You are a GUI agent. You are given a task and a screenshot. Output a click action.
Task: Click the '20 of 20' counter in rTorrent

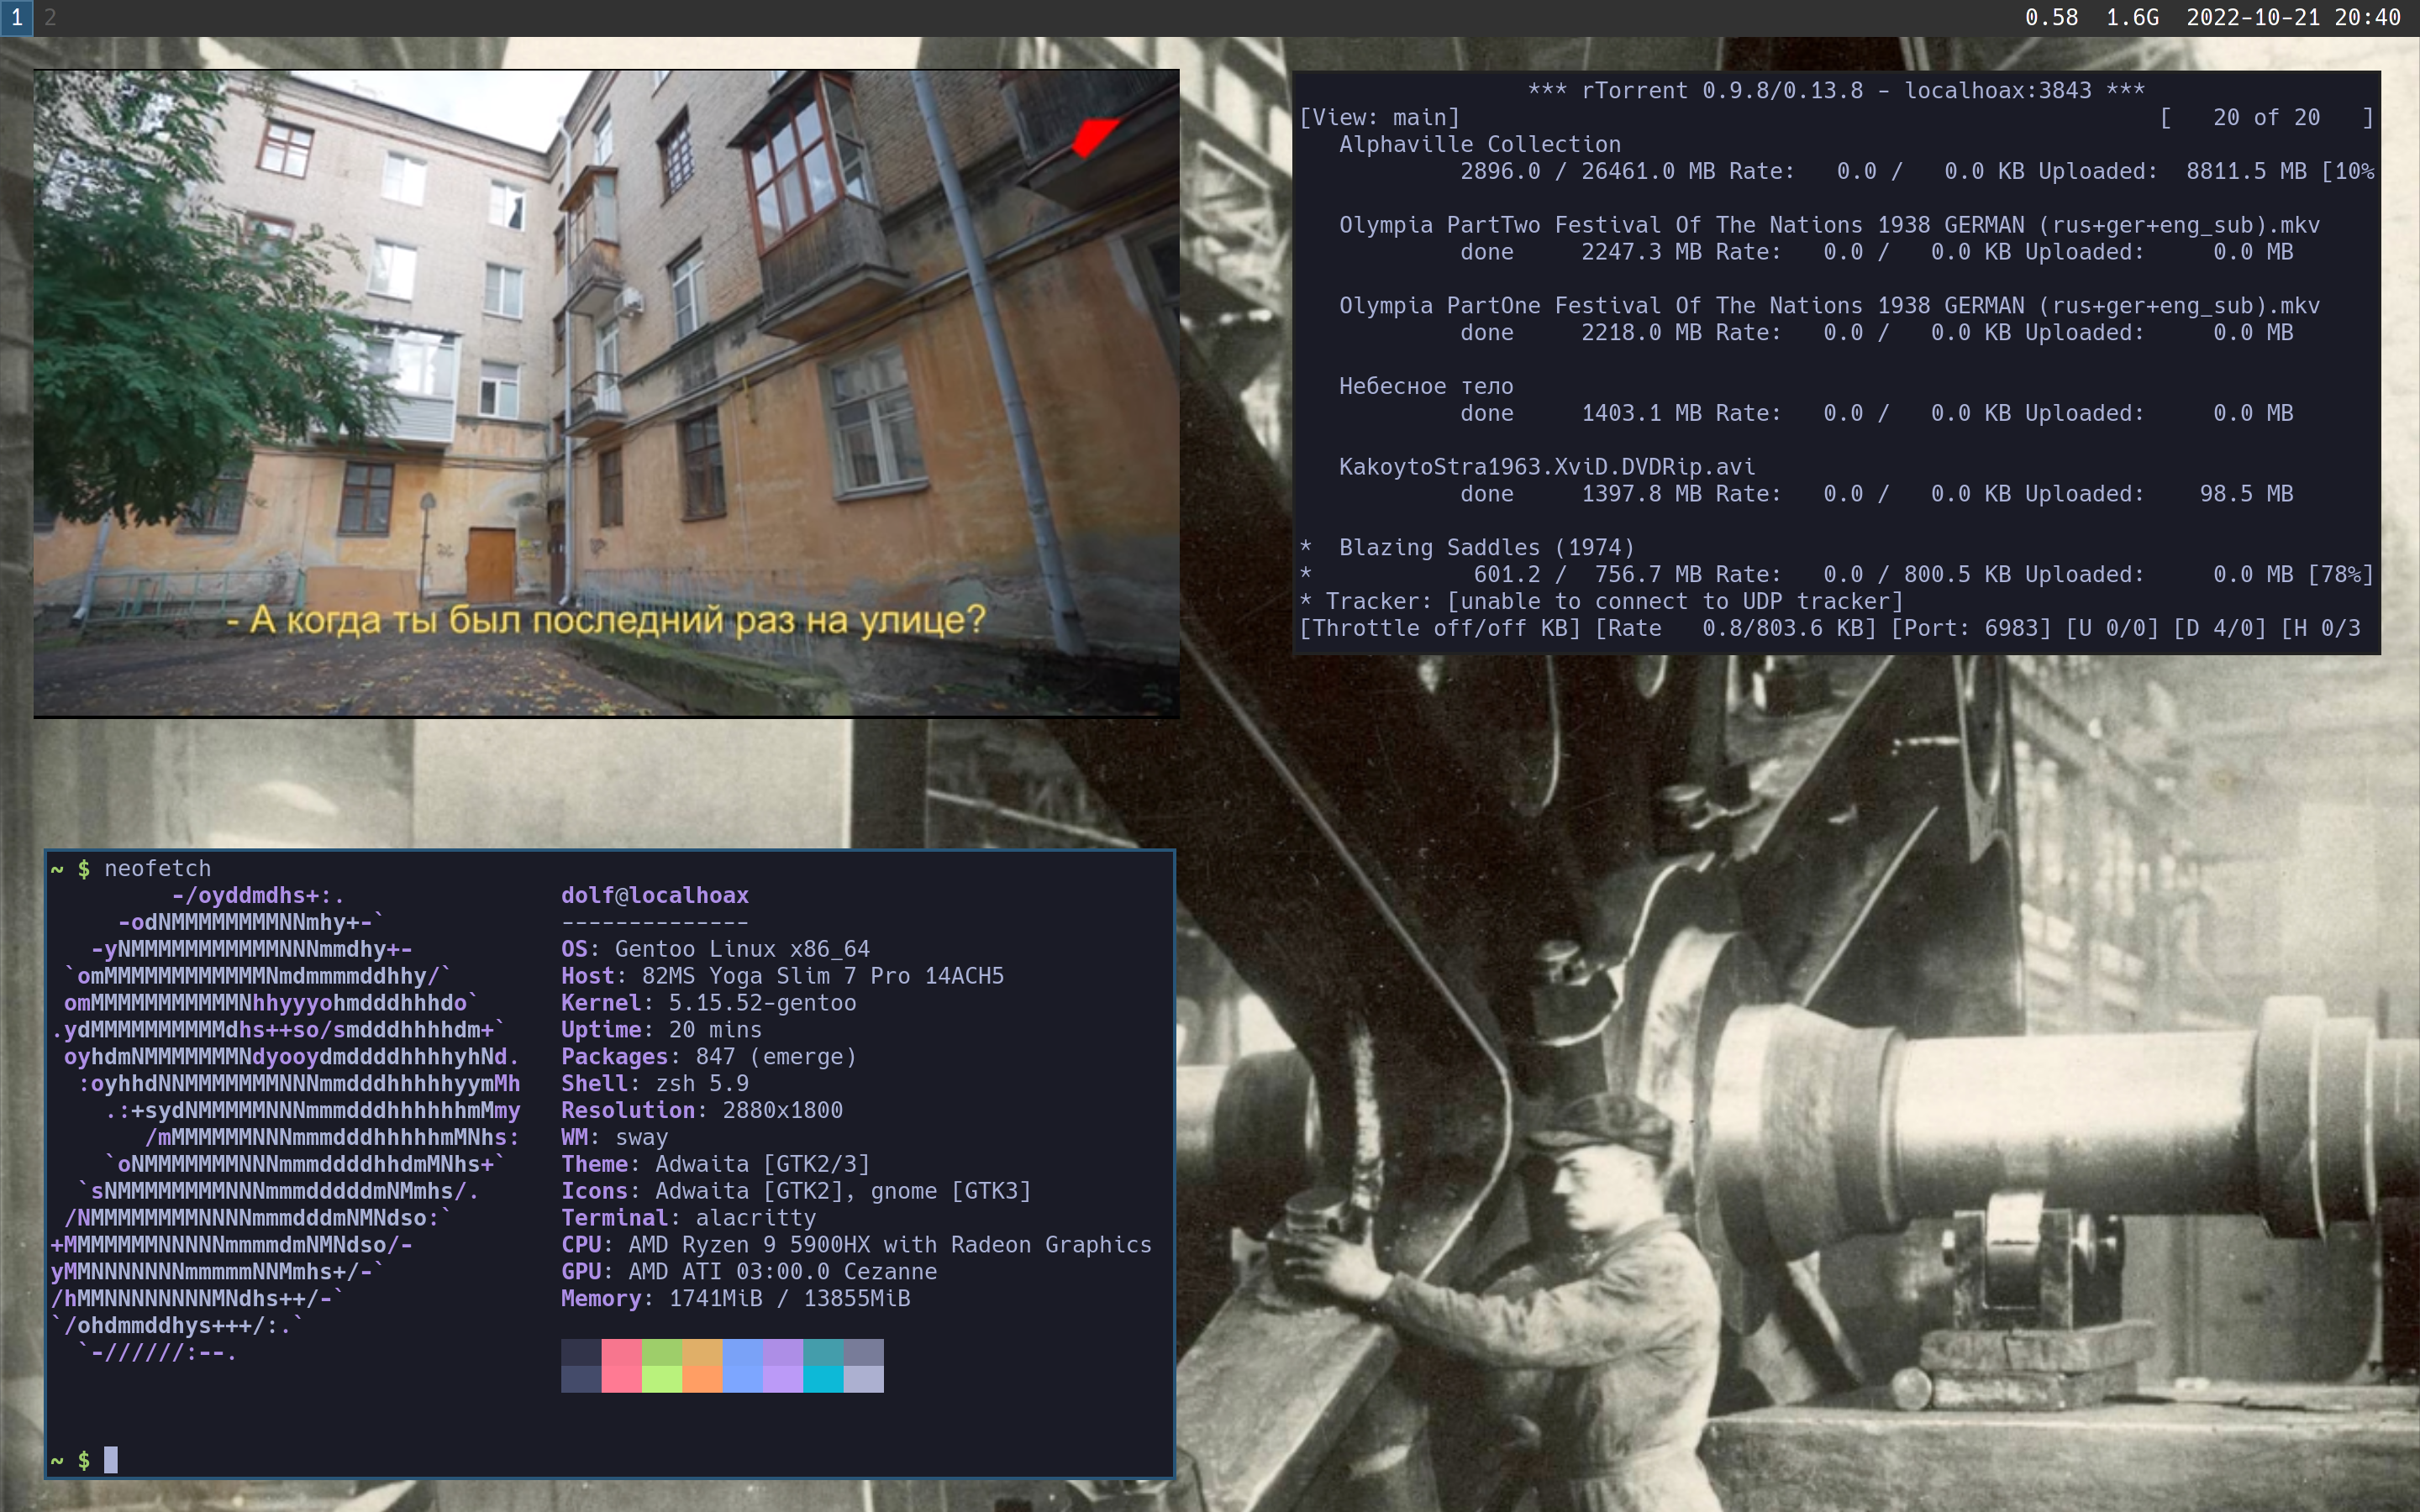pos(2266,118)
